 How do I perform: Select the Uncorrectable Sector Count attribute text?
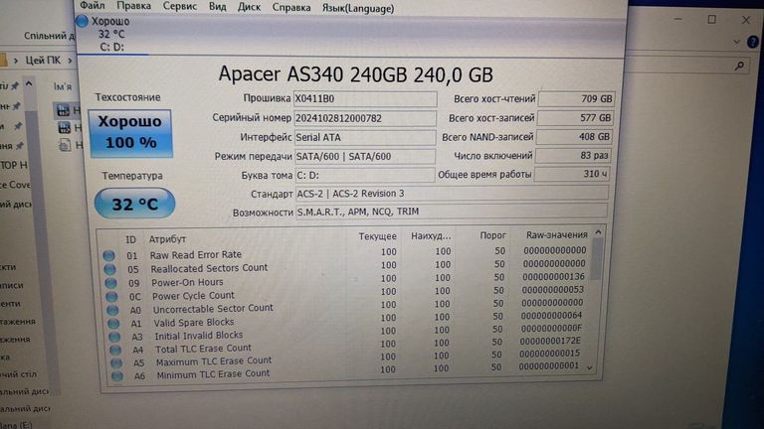[214, 309]
